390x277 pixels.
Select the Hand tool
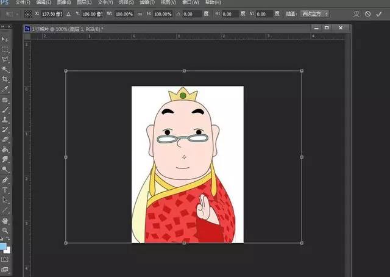point(5,221)
